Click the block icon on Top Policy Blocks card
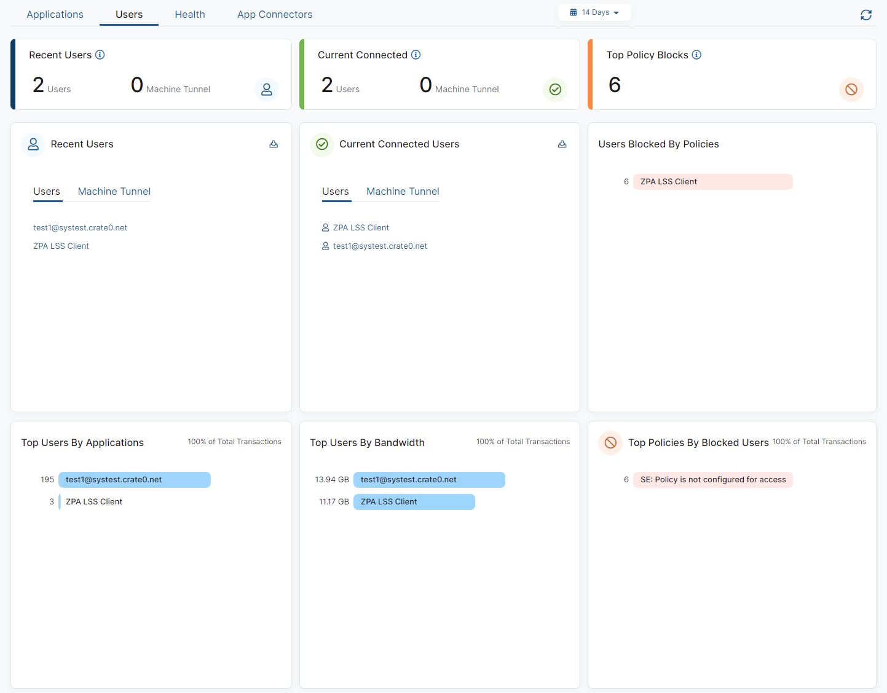This screenshot has width=887, height=693. tap(851, 90)
